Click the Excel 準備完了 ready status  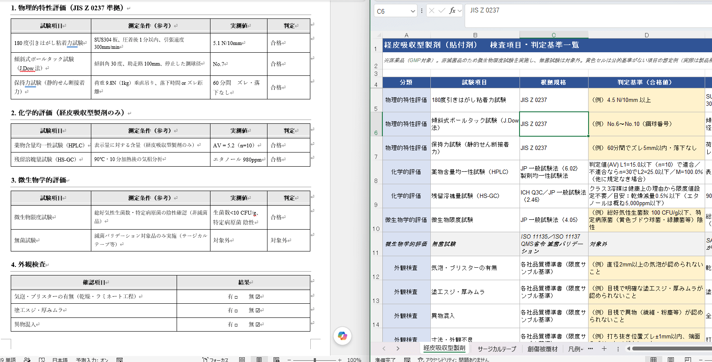coord(385,359)
